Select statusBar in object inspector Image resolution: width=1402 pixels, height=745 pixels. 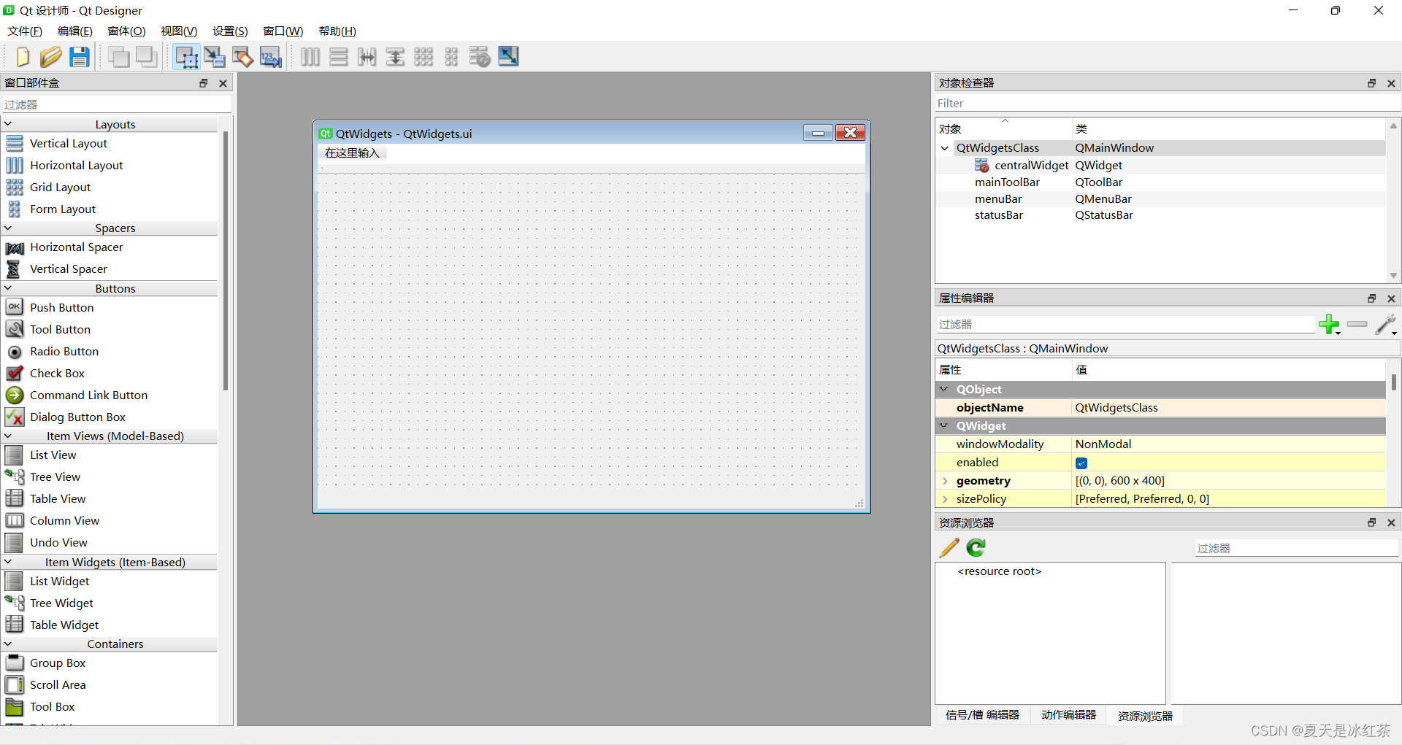coord(998,215)
